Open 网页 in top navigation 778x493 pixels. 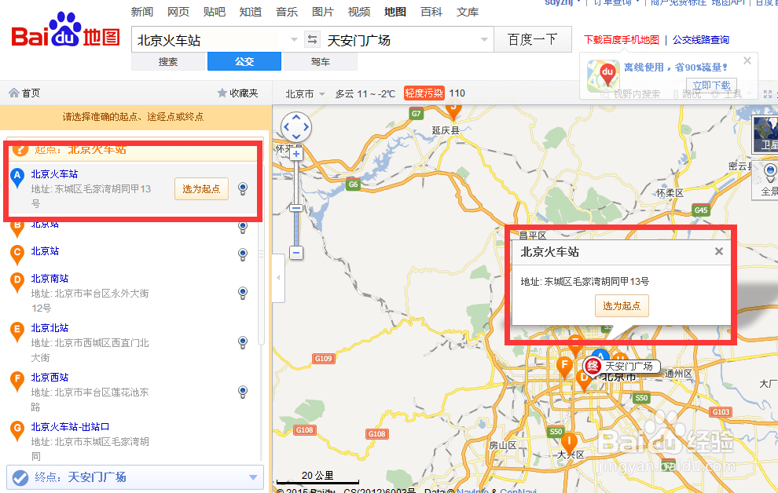[x=178, y=12]
